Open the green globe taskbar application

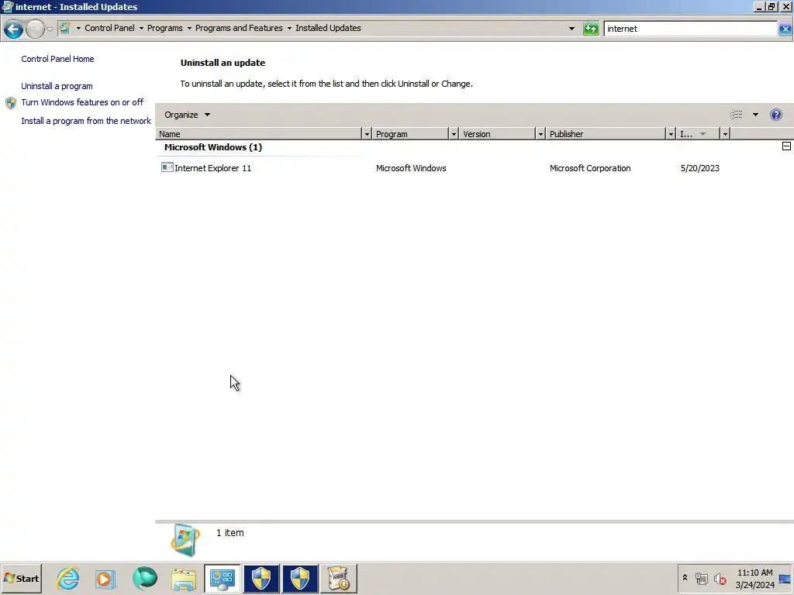(x=145, y=578)
